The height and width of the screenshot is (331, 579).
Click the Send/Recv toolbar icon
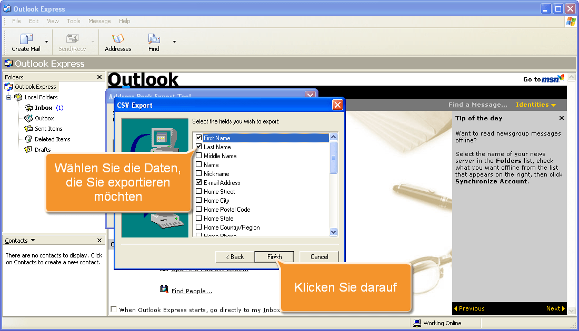tap(72, 39)
